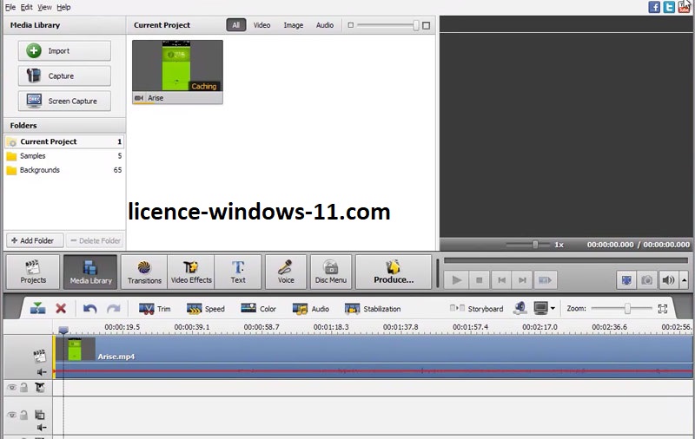Select the Backgrounds folder
This screenshot has height=439, width=695.
[39, 170]
